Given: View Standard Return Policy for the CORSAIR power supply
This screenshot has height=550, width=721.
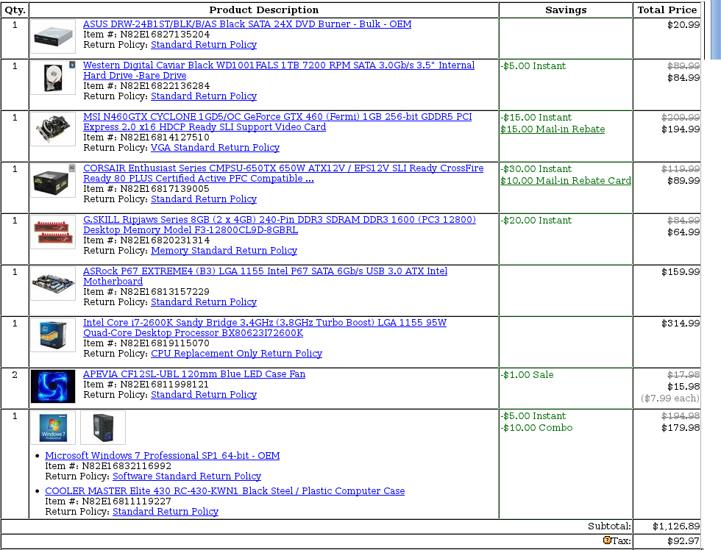Looking at the screenshot, I should tap(204, 199).
